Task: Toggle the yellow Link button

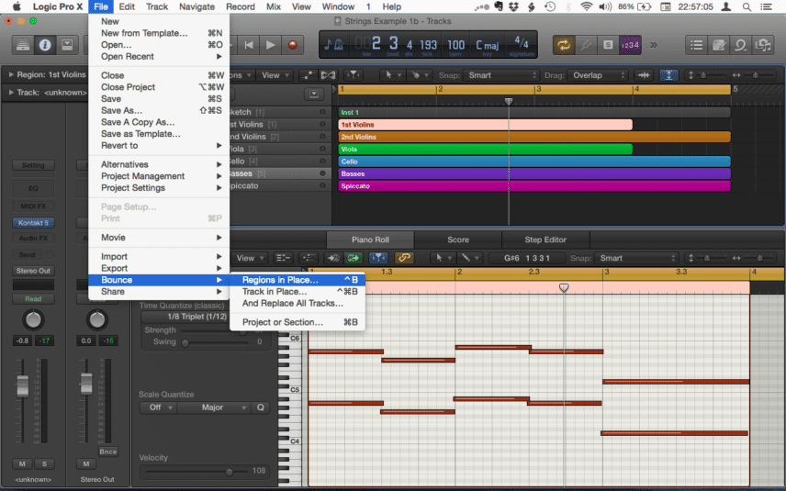Action: coord(404,258)
